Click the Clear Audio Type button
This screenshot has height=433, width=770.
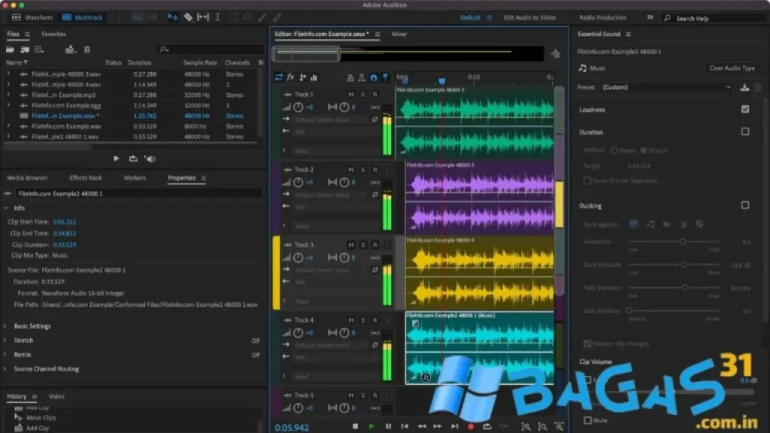point(732,68)
